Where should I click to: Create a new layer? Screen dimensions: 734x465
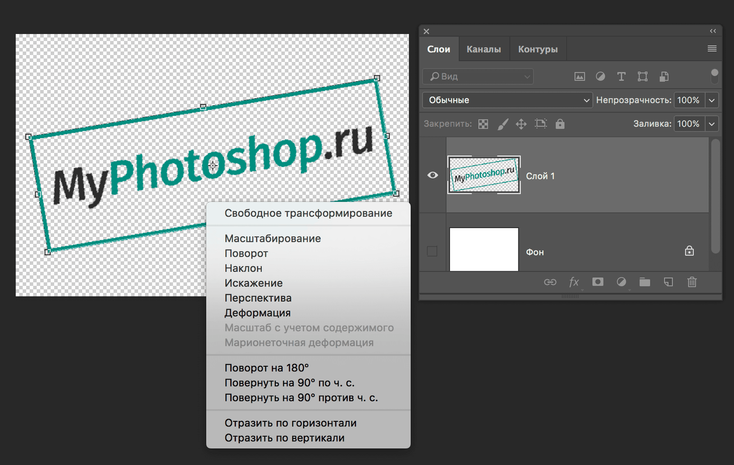coord(668,282)
